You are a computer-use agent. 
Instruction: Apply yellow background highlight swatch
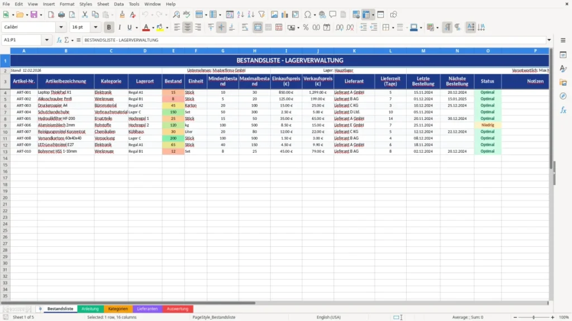(160, 27)
